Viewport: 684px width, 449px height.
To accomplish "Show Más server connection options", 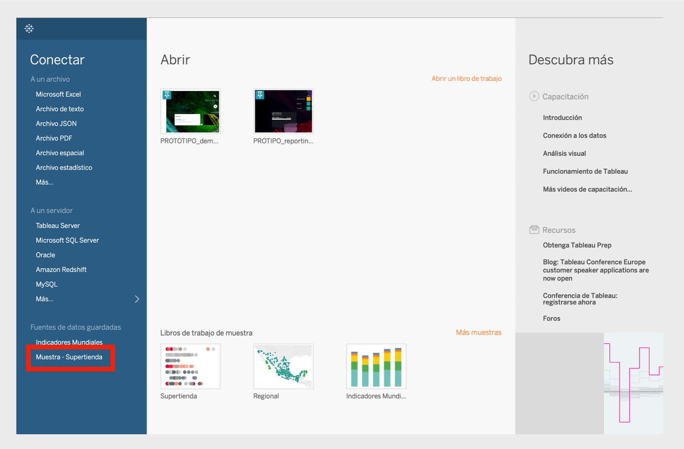I will [x=44, y=299].
